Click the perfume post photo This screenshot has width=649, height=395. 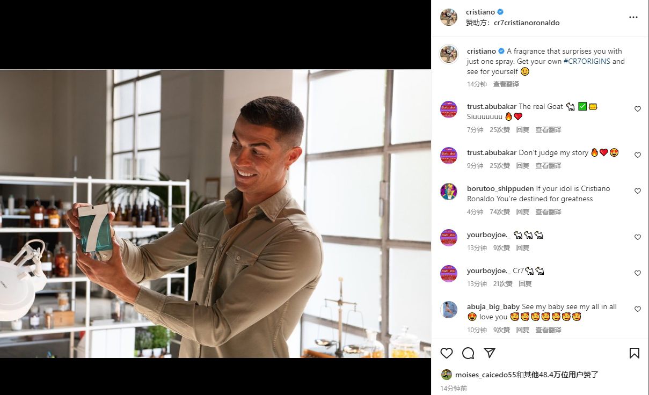pos(215,214)
